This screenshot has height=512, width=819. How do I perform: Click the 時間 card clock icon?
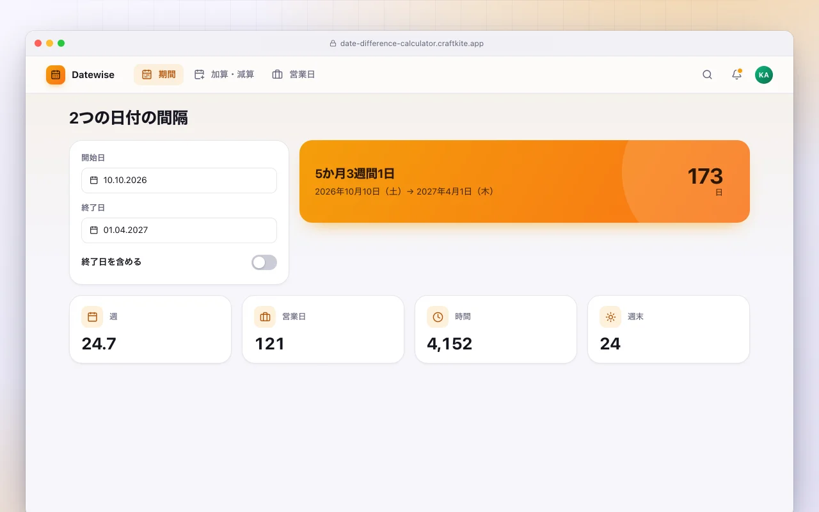438,317
